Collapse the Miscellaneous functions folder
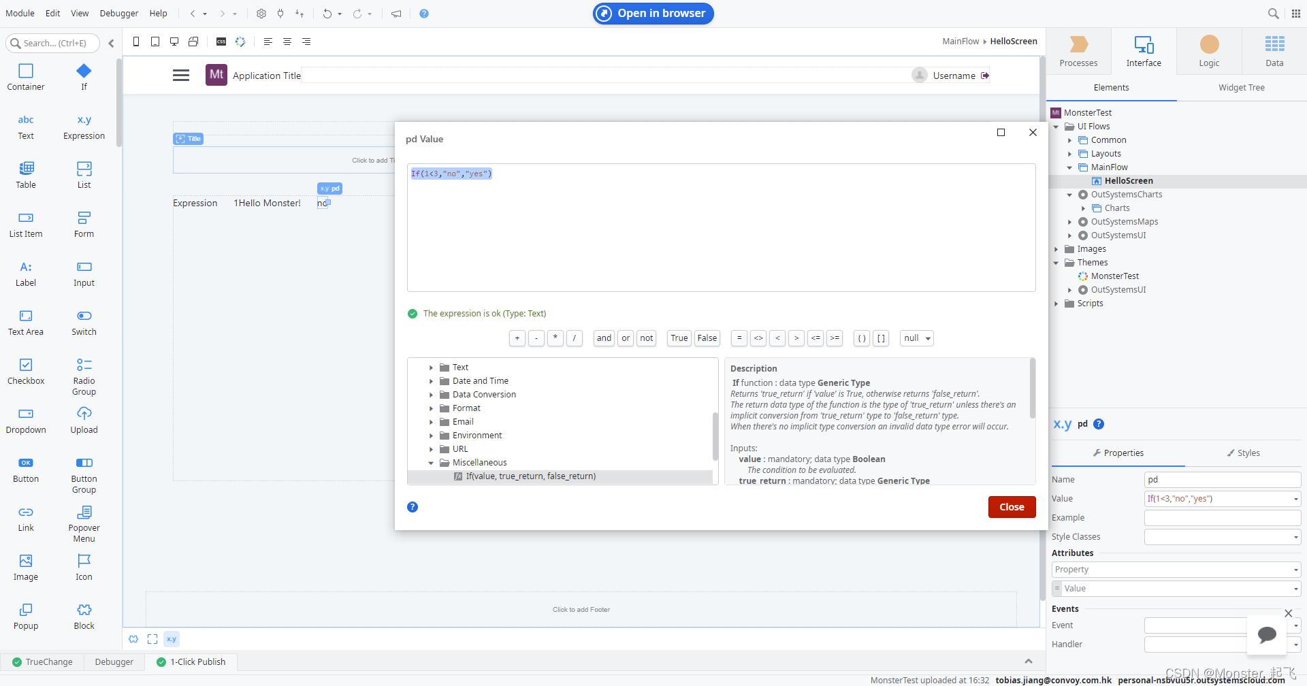This screenshot has width=1307, height=686. (x=431, y=463)
